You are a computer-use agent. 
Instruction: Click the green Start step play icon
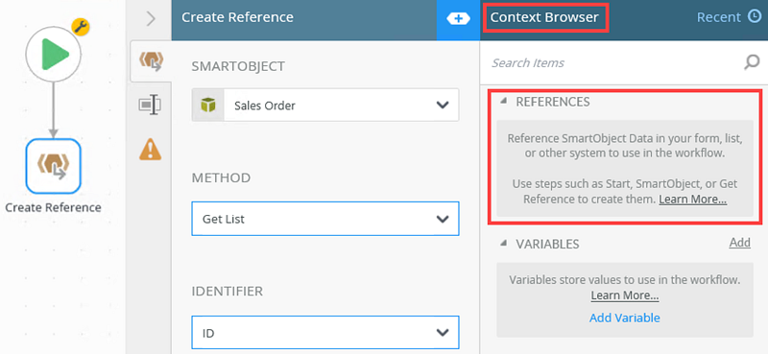click(54, 54)
